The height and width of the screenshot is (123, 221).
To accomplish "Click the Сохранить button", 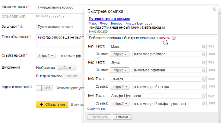I will coord(99,117).
